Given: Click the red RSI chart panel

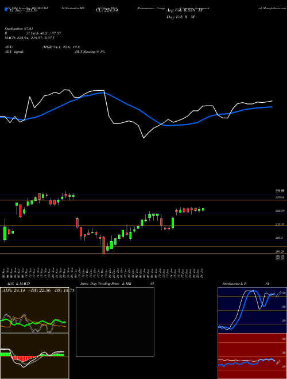Looking at the screenshot, I should (252, 356).
